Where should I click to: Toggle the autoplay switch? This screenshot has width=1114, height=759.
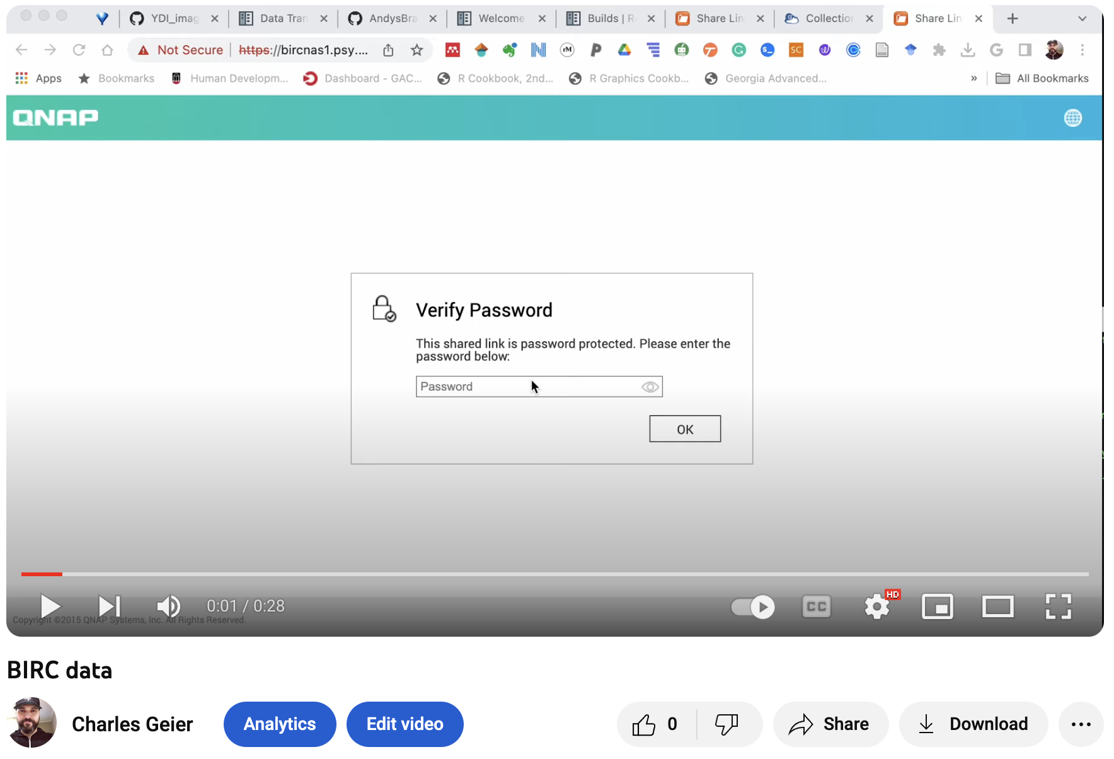(753, 606)
